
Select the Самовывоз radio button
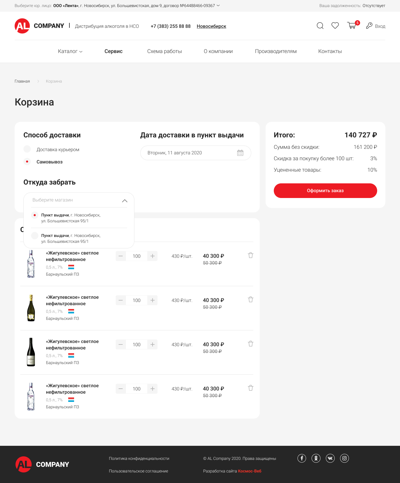click(x=27, y=161)
